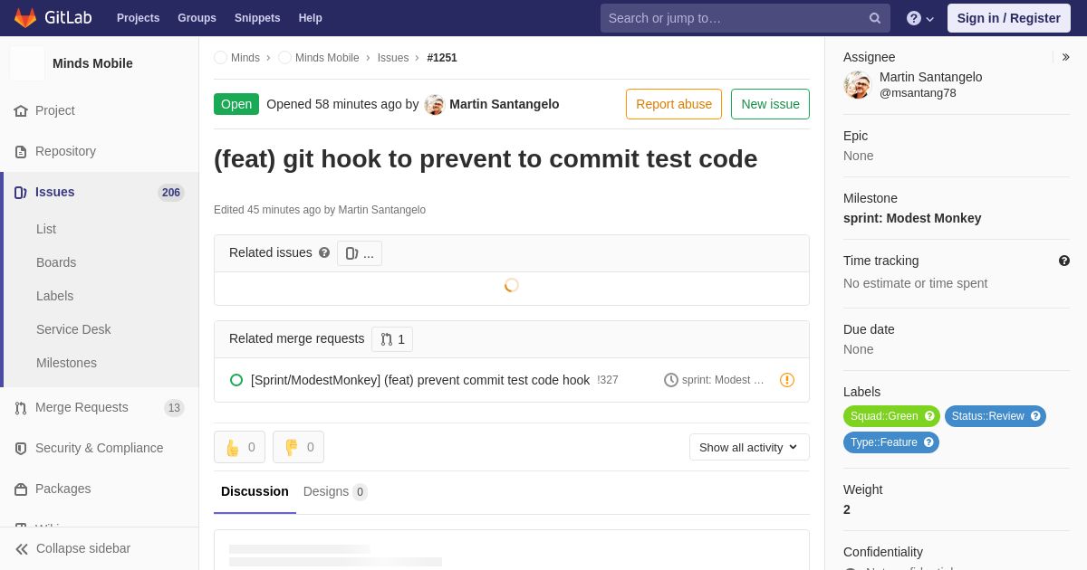Click the Issues icon in sidebar
This screenshot has width=1087, height=570.
[x=21, y=192]
